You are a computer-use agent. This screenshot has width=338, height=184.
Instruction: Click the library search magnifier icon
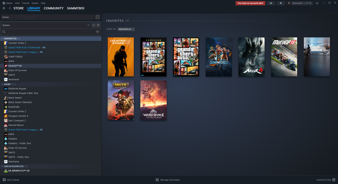pyautogui.click(x=4, y=32)
